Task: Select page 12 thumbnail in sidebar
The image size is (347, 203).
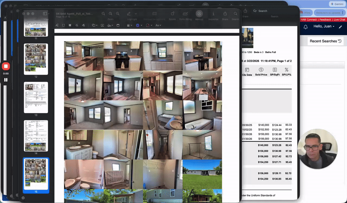Action: tap(36, 59)
